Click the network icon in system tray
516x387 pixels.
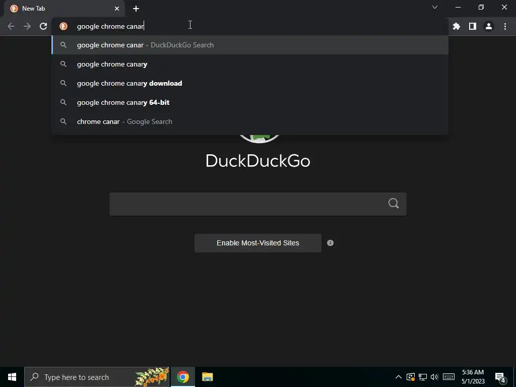coord(423,377)
